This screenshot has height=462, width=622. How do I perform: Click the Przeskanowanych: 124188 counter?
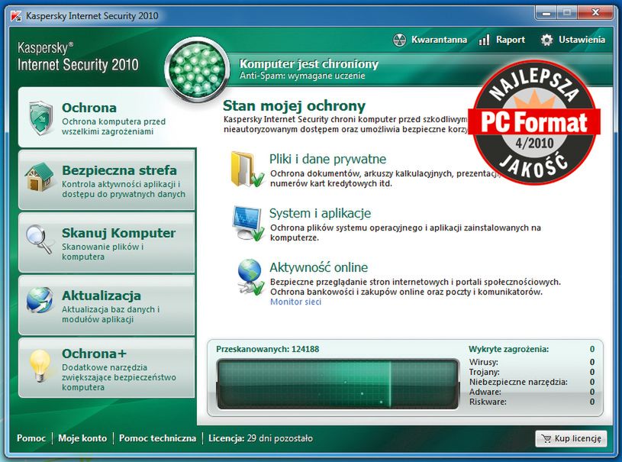coord(267,349)
